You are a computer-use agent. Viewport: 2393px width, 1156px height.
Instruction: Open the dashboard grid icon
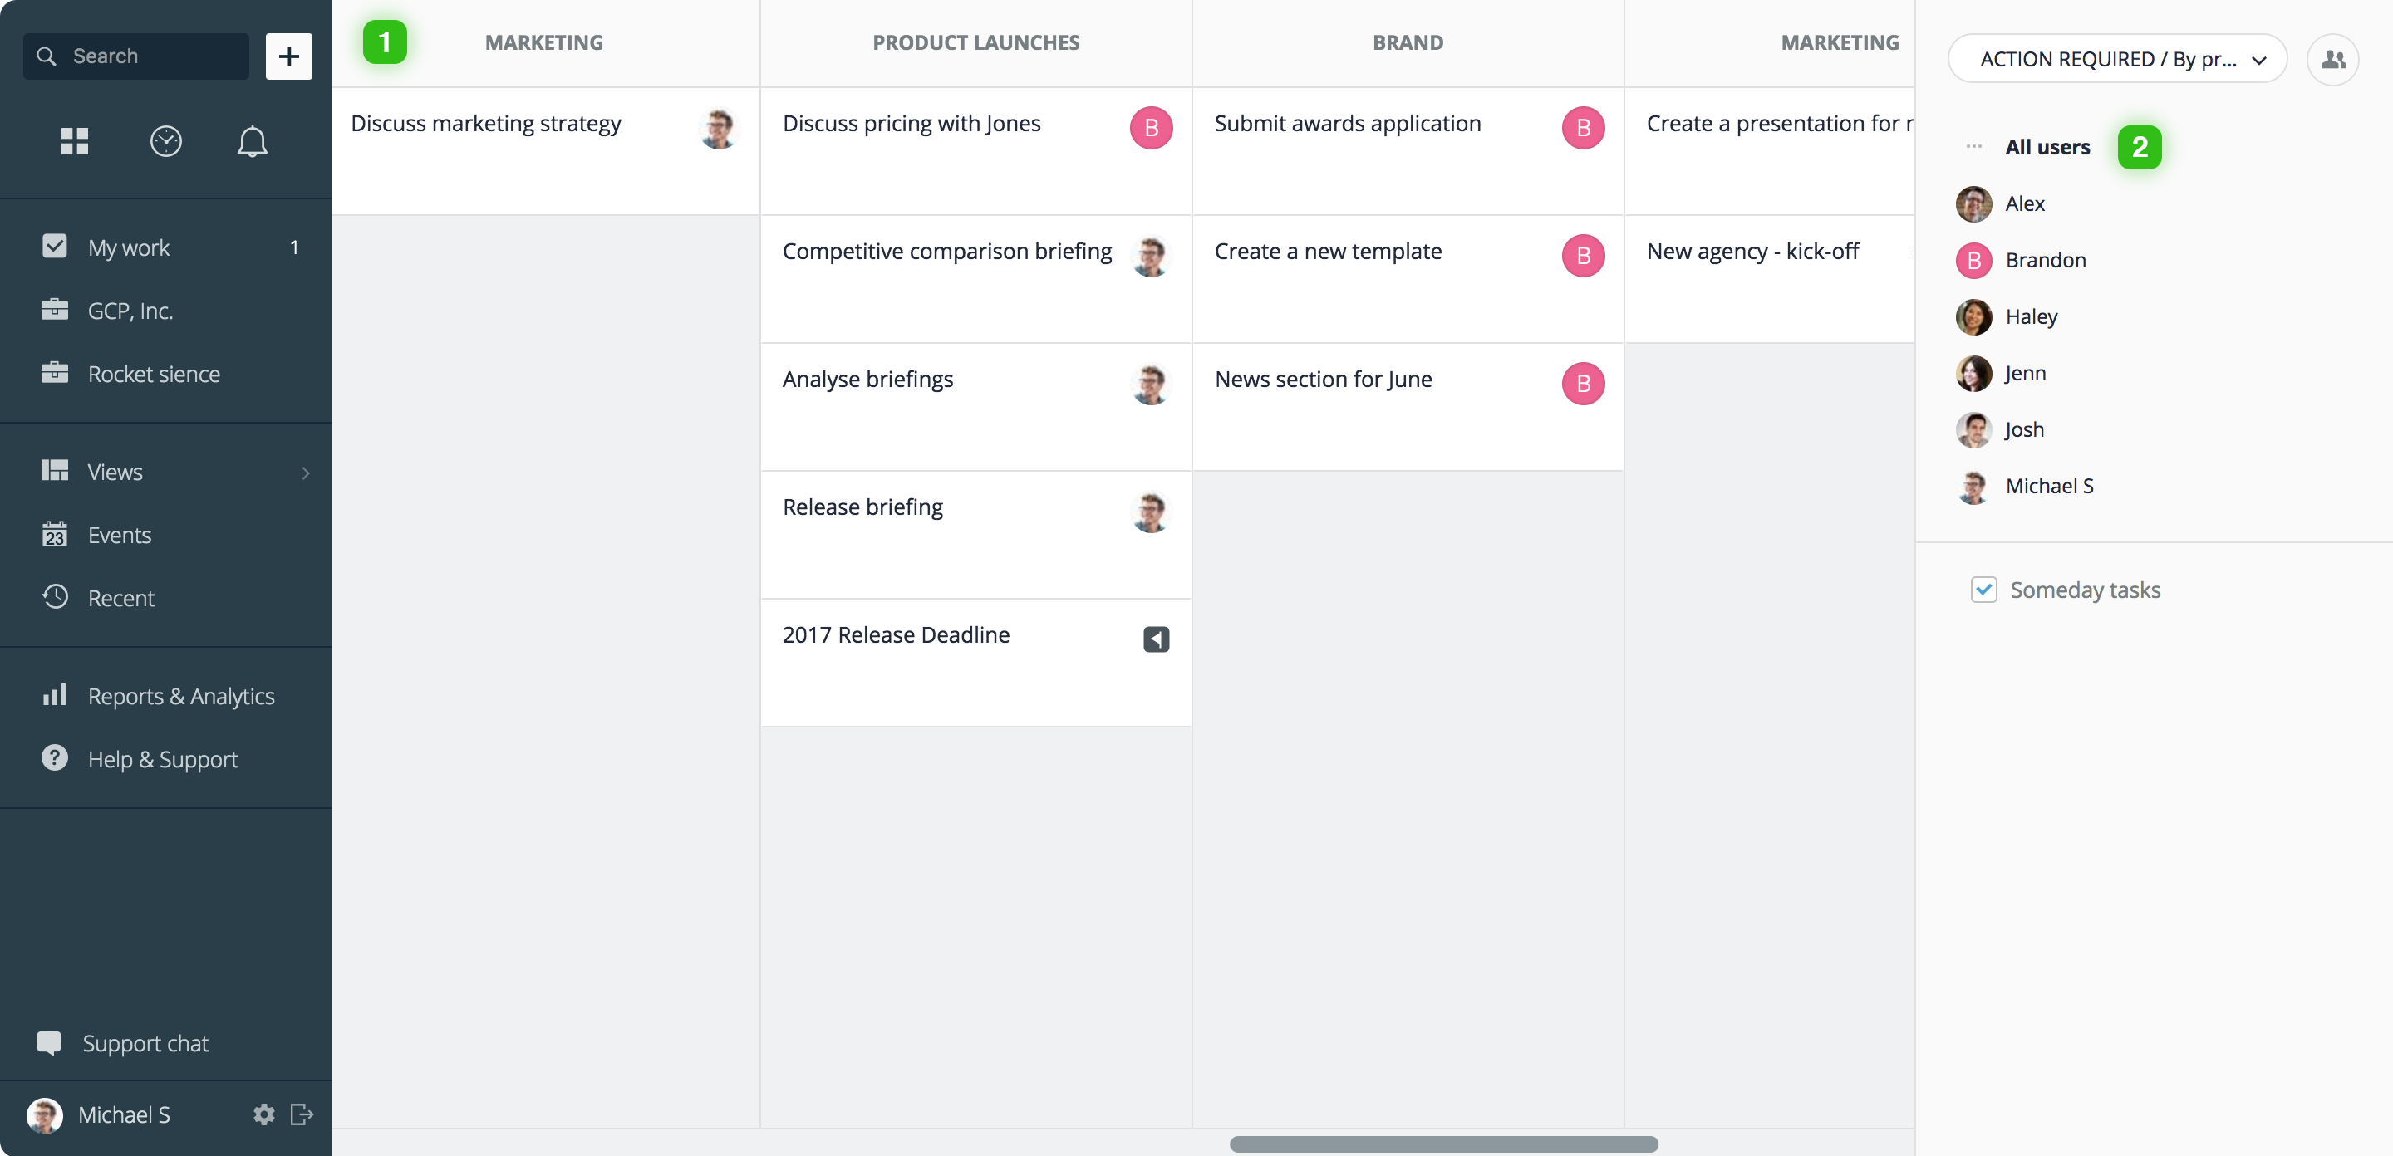click(74, 141)
